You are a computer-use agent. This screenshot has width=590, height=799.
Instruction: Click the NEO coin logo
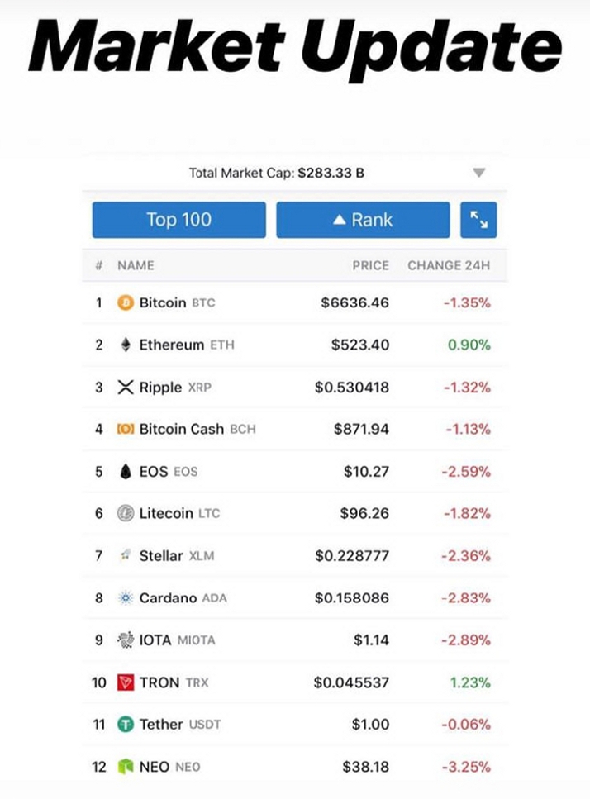(x=125, y=767)
